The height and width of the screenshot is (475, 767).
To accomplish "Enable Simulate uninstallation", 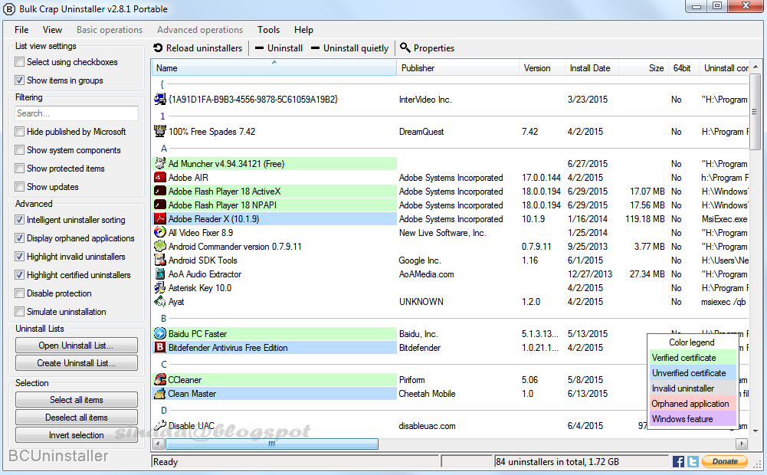I will 20,312.
